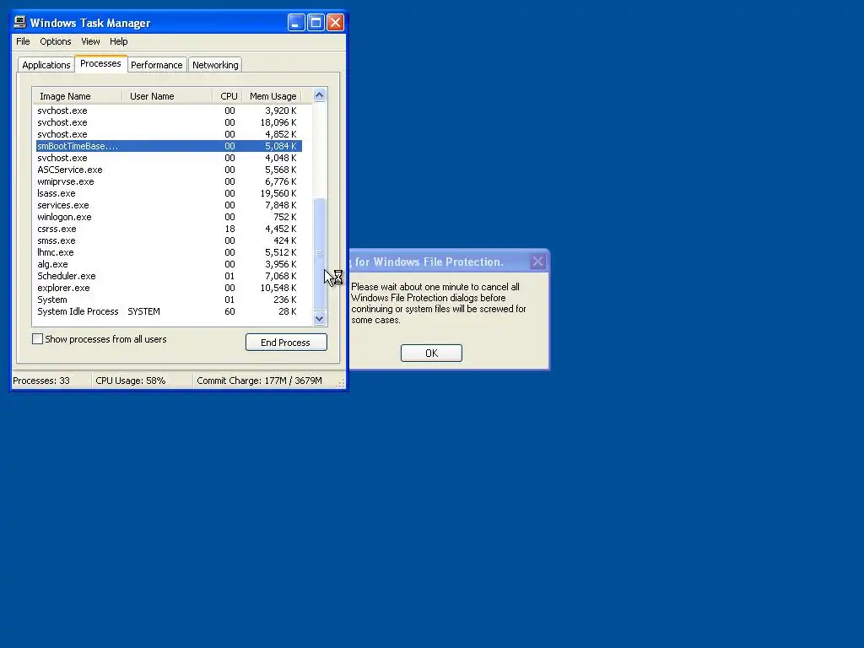
Task: Select the smBootTimeBase process row
Action: coord(169,146)
